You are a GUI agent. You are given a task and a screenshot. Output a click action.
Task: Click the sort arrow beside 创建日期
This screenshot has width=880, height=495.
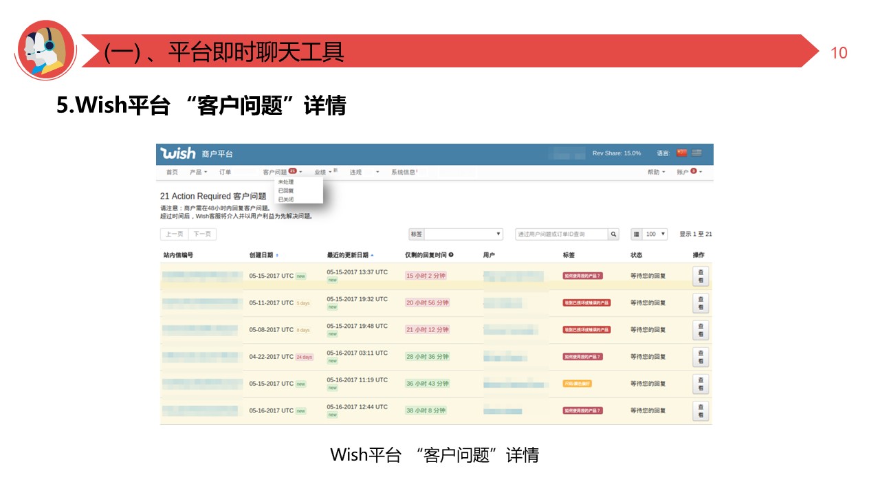coord(277,256)
